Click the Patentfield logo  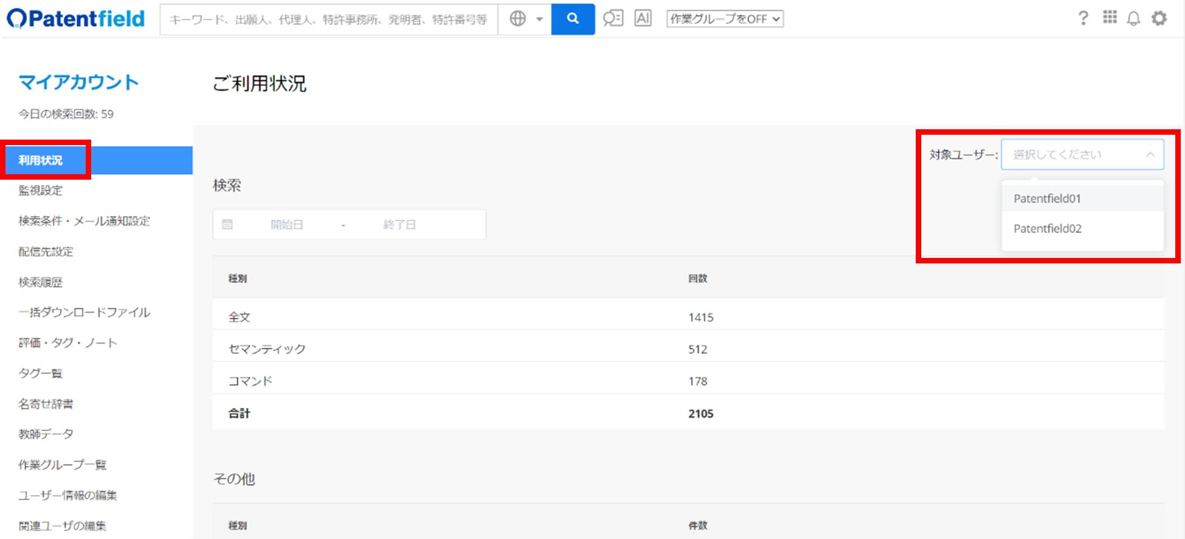(x=76, y=19)
